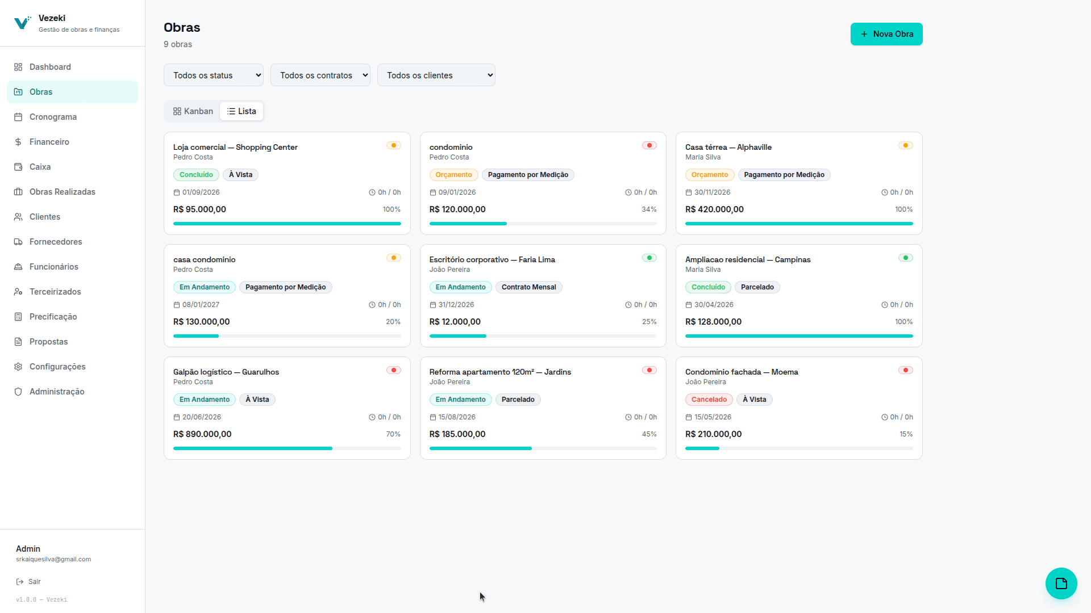Click the Nova Obra button

[886, 34]
